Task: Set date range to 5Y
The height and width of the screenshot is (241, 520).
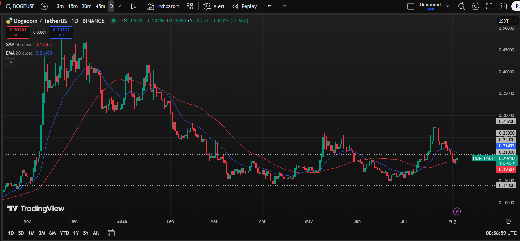Action: 86,233
